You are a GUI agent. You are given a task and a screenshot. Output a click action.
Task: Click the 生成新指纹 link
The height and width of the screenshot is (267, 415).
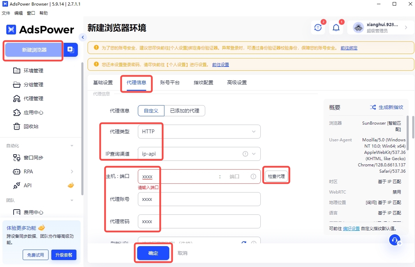tap(391, 107)
